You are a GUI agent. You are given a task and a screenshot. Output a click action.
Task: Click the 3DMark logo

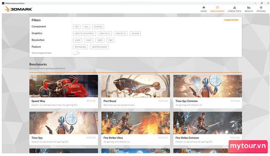point(19,9)
